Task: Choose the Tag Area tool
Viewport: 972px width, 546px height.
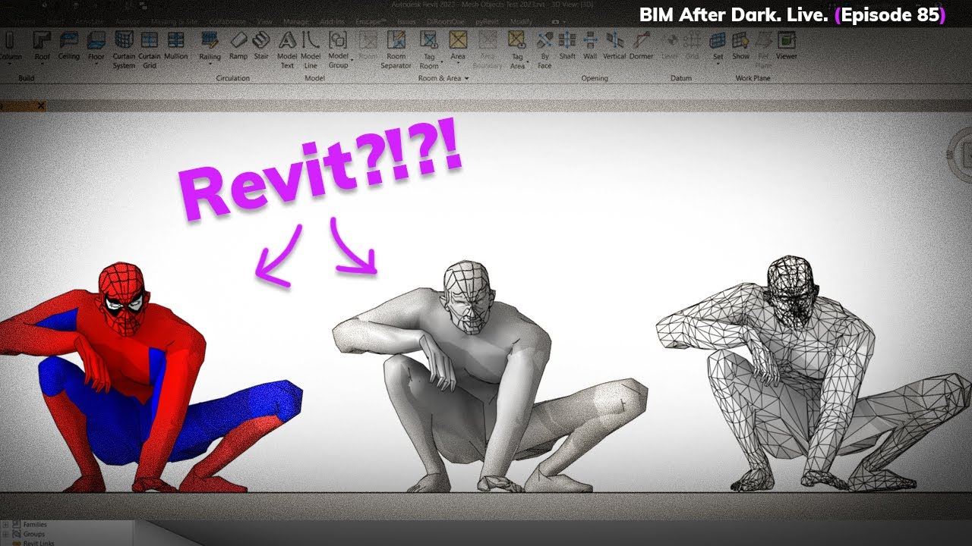Action: click(517, 50)
